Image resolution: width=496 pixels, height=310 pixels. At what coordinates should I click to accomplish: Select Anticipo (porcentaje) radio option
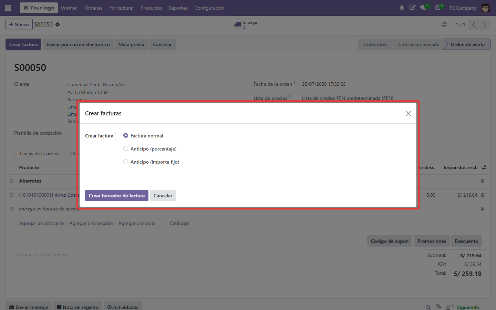[x=126, y=148]
